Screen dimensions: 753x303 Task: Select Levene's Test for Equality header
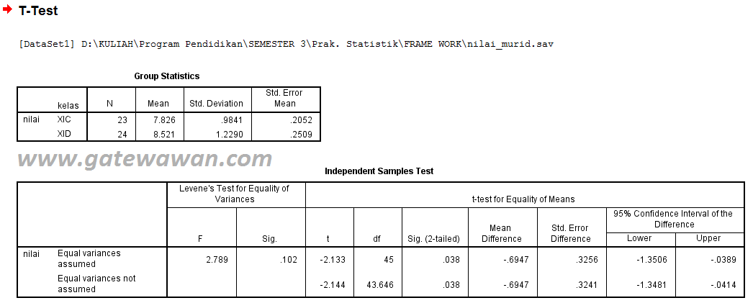pos(235,194)
